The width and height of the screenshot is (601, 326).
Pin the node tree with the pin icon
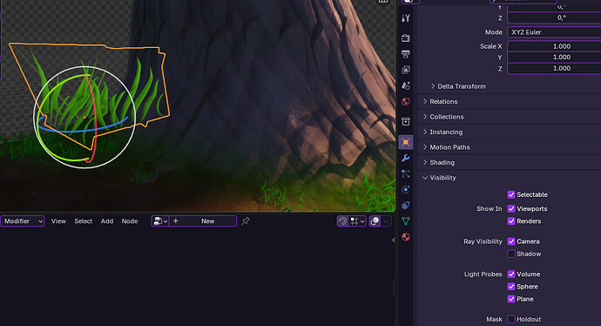click(x=246, y=221)
